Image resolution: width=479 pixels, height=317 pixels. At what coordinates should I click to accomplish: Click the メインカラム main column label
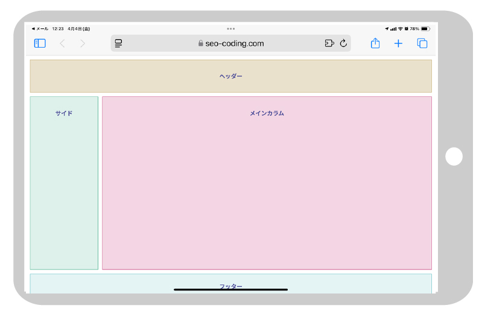tap(267, 113)
